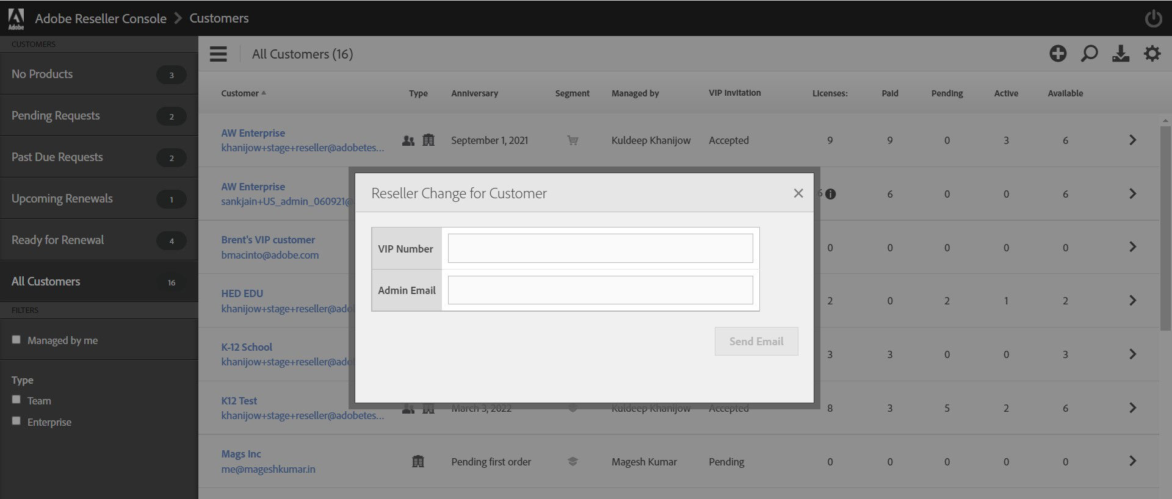
Task: Click Customers breadcrumb in header
Action: 219,18
